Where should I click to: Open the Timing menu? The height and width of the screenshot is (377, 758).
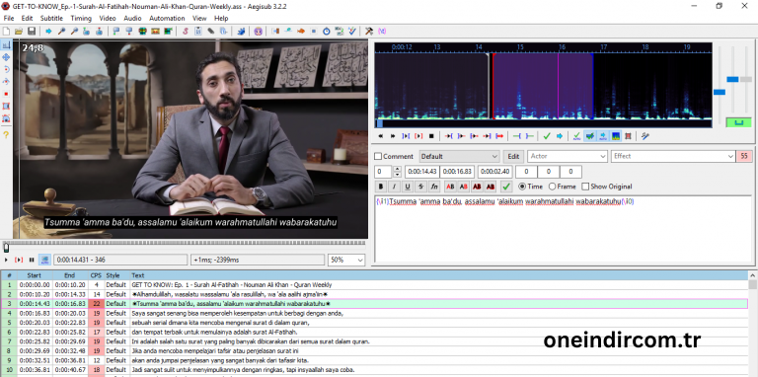81,18
